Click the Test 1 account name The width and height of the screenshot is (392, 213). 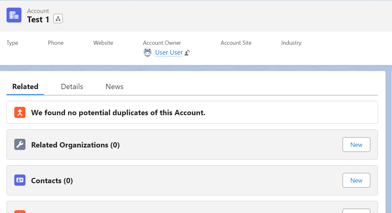[38, 20]
